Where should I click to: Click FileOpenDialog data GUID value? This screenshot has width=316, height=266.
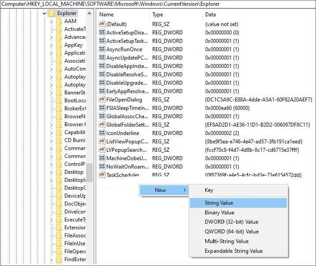(x=259, y=100)
